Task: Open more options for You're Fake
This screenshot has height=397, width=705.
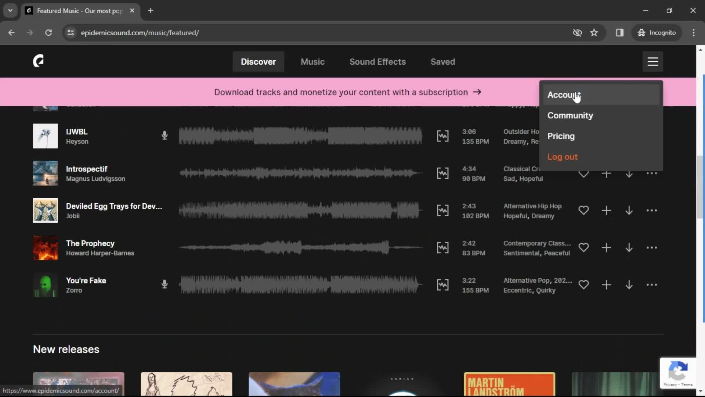Action: tap(652, 285)
